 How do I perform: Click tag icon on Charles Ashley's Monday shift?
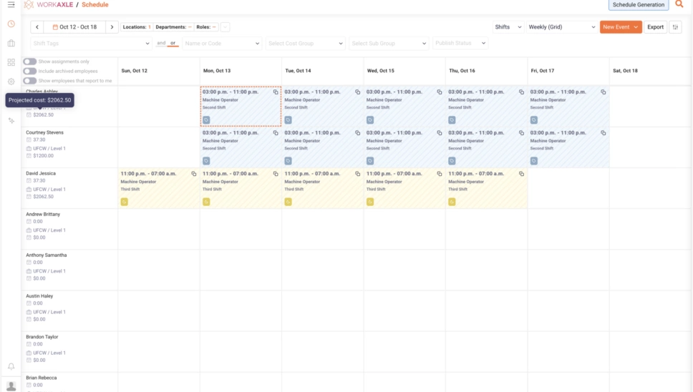pyautogui.click(x=206, y=120)
